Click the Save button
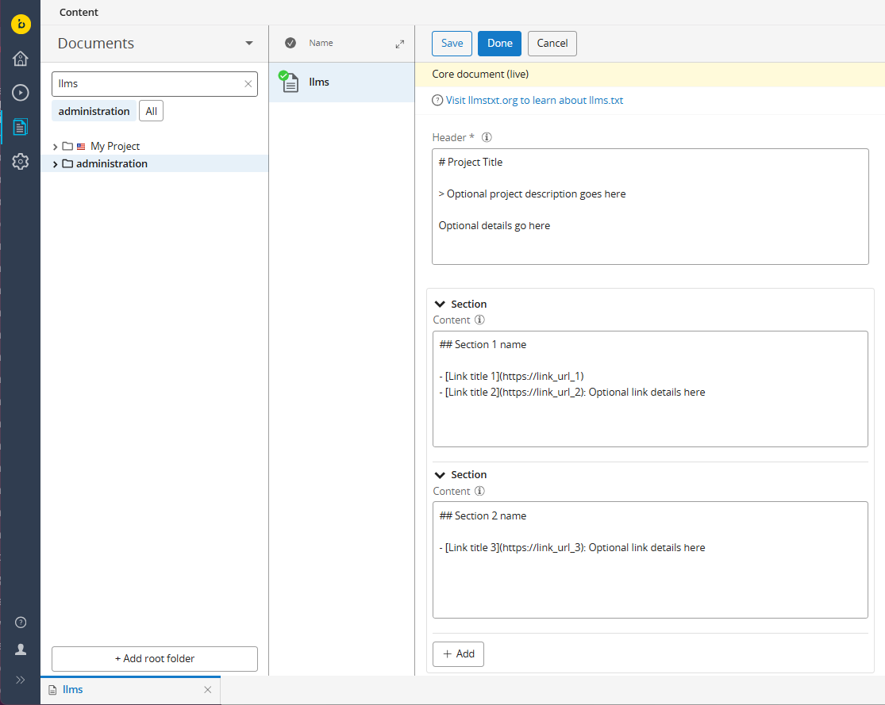 click(x=452, y=44)
